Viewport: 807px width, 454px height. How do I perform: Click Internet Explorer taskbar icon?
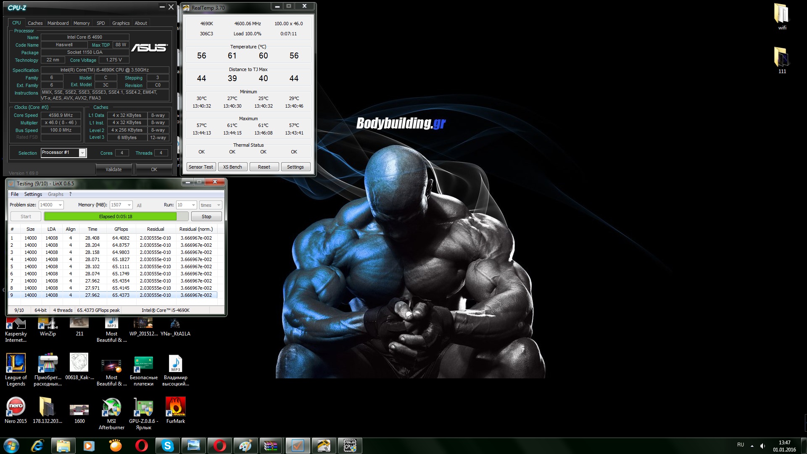coord(37,446)
